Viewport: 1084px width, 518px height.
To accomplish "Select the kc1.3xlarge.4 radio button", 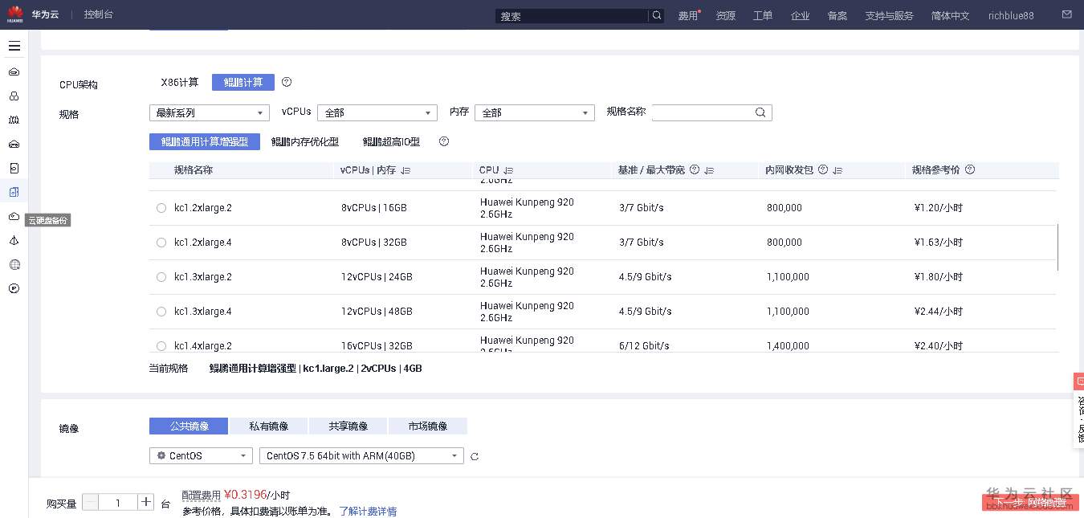I will click(161, 312).
